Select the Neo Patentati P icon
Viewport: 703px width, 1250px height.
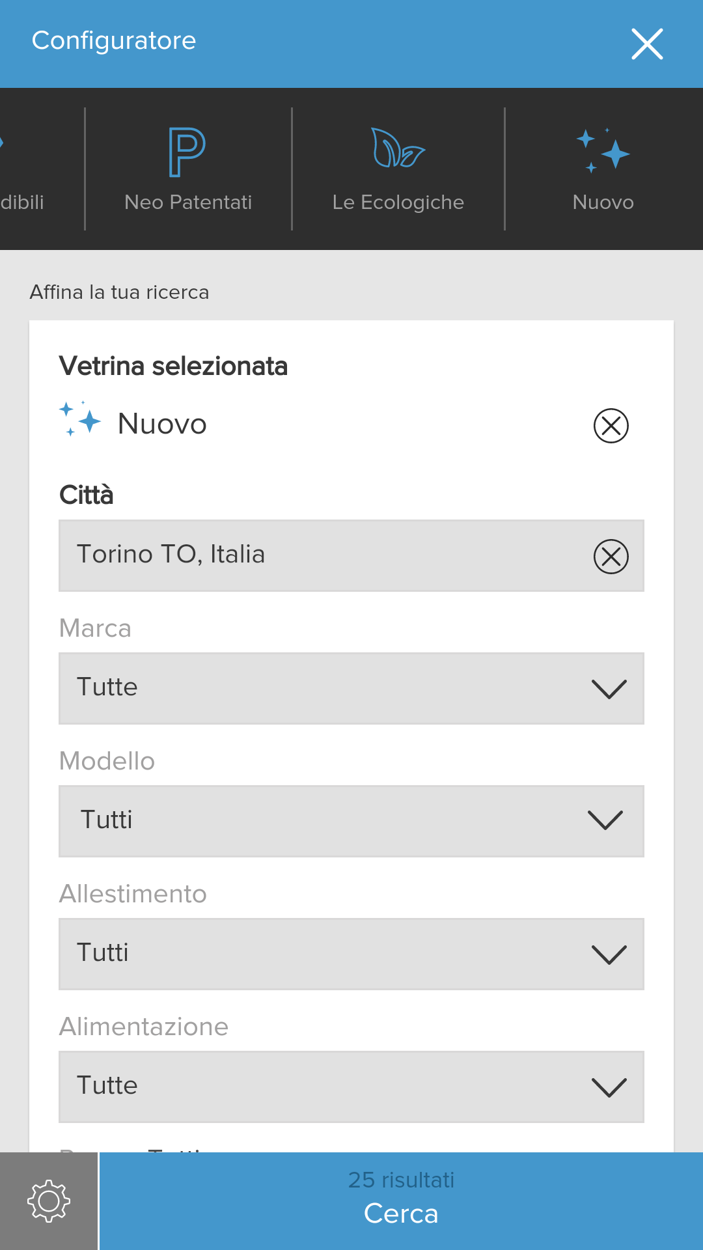pos(187,152)
